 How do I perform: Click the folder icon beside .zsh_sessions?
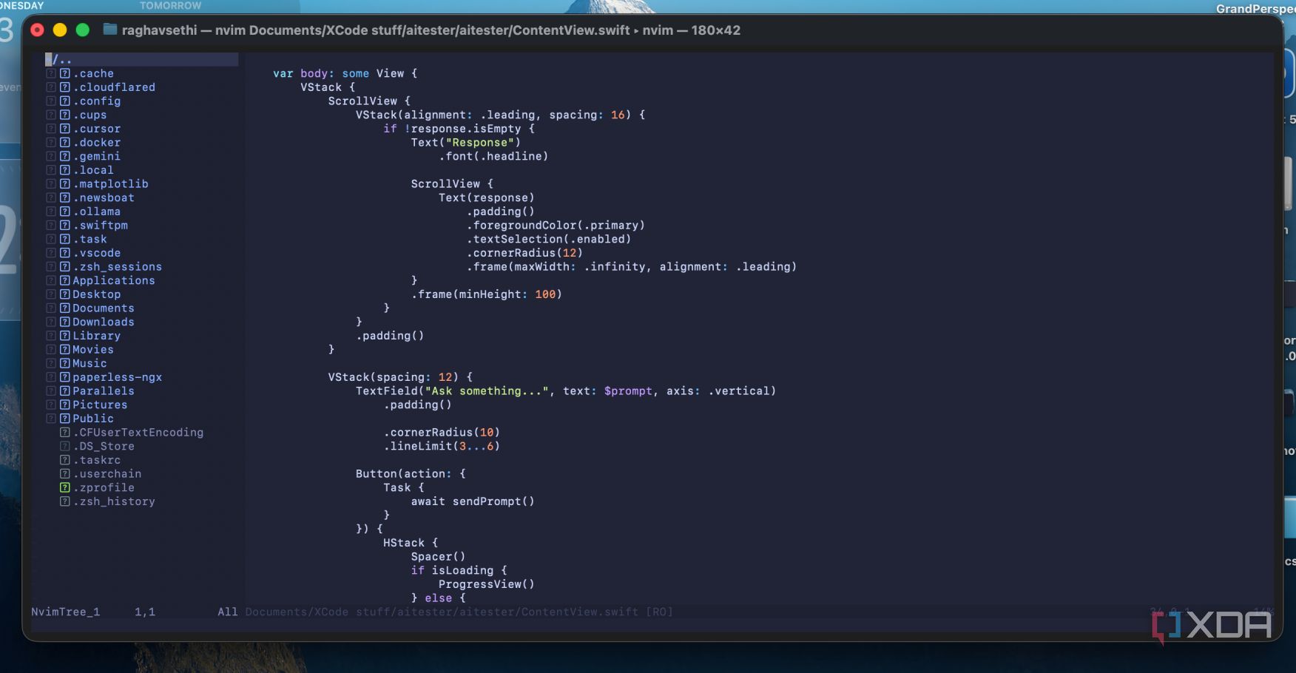(65, 266)
